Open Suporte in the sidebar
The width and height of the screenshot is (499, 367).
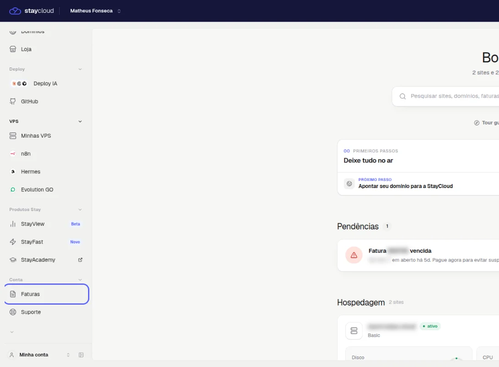click(x=46, y=312)
